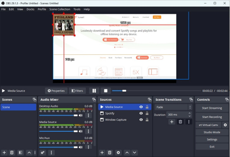The width and height of the screenshot is (230, 157).
Task: Add a new source
Action: [x=102, y=153]
